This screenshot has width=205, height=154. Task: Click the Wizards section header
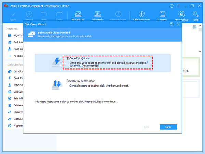(12, 29)
